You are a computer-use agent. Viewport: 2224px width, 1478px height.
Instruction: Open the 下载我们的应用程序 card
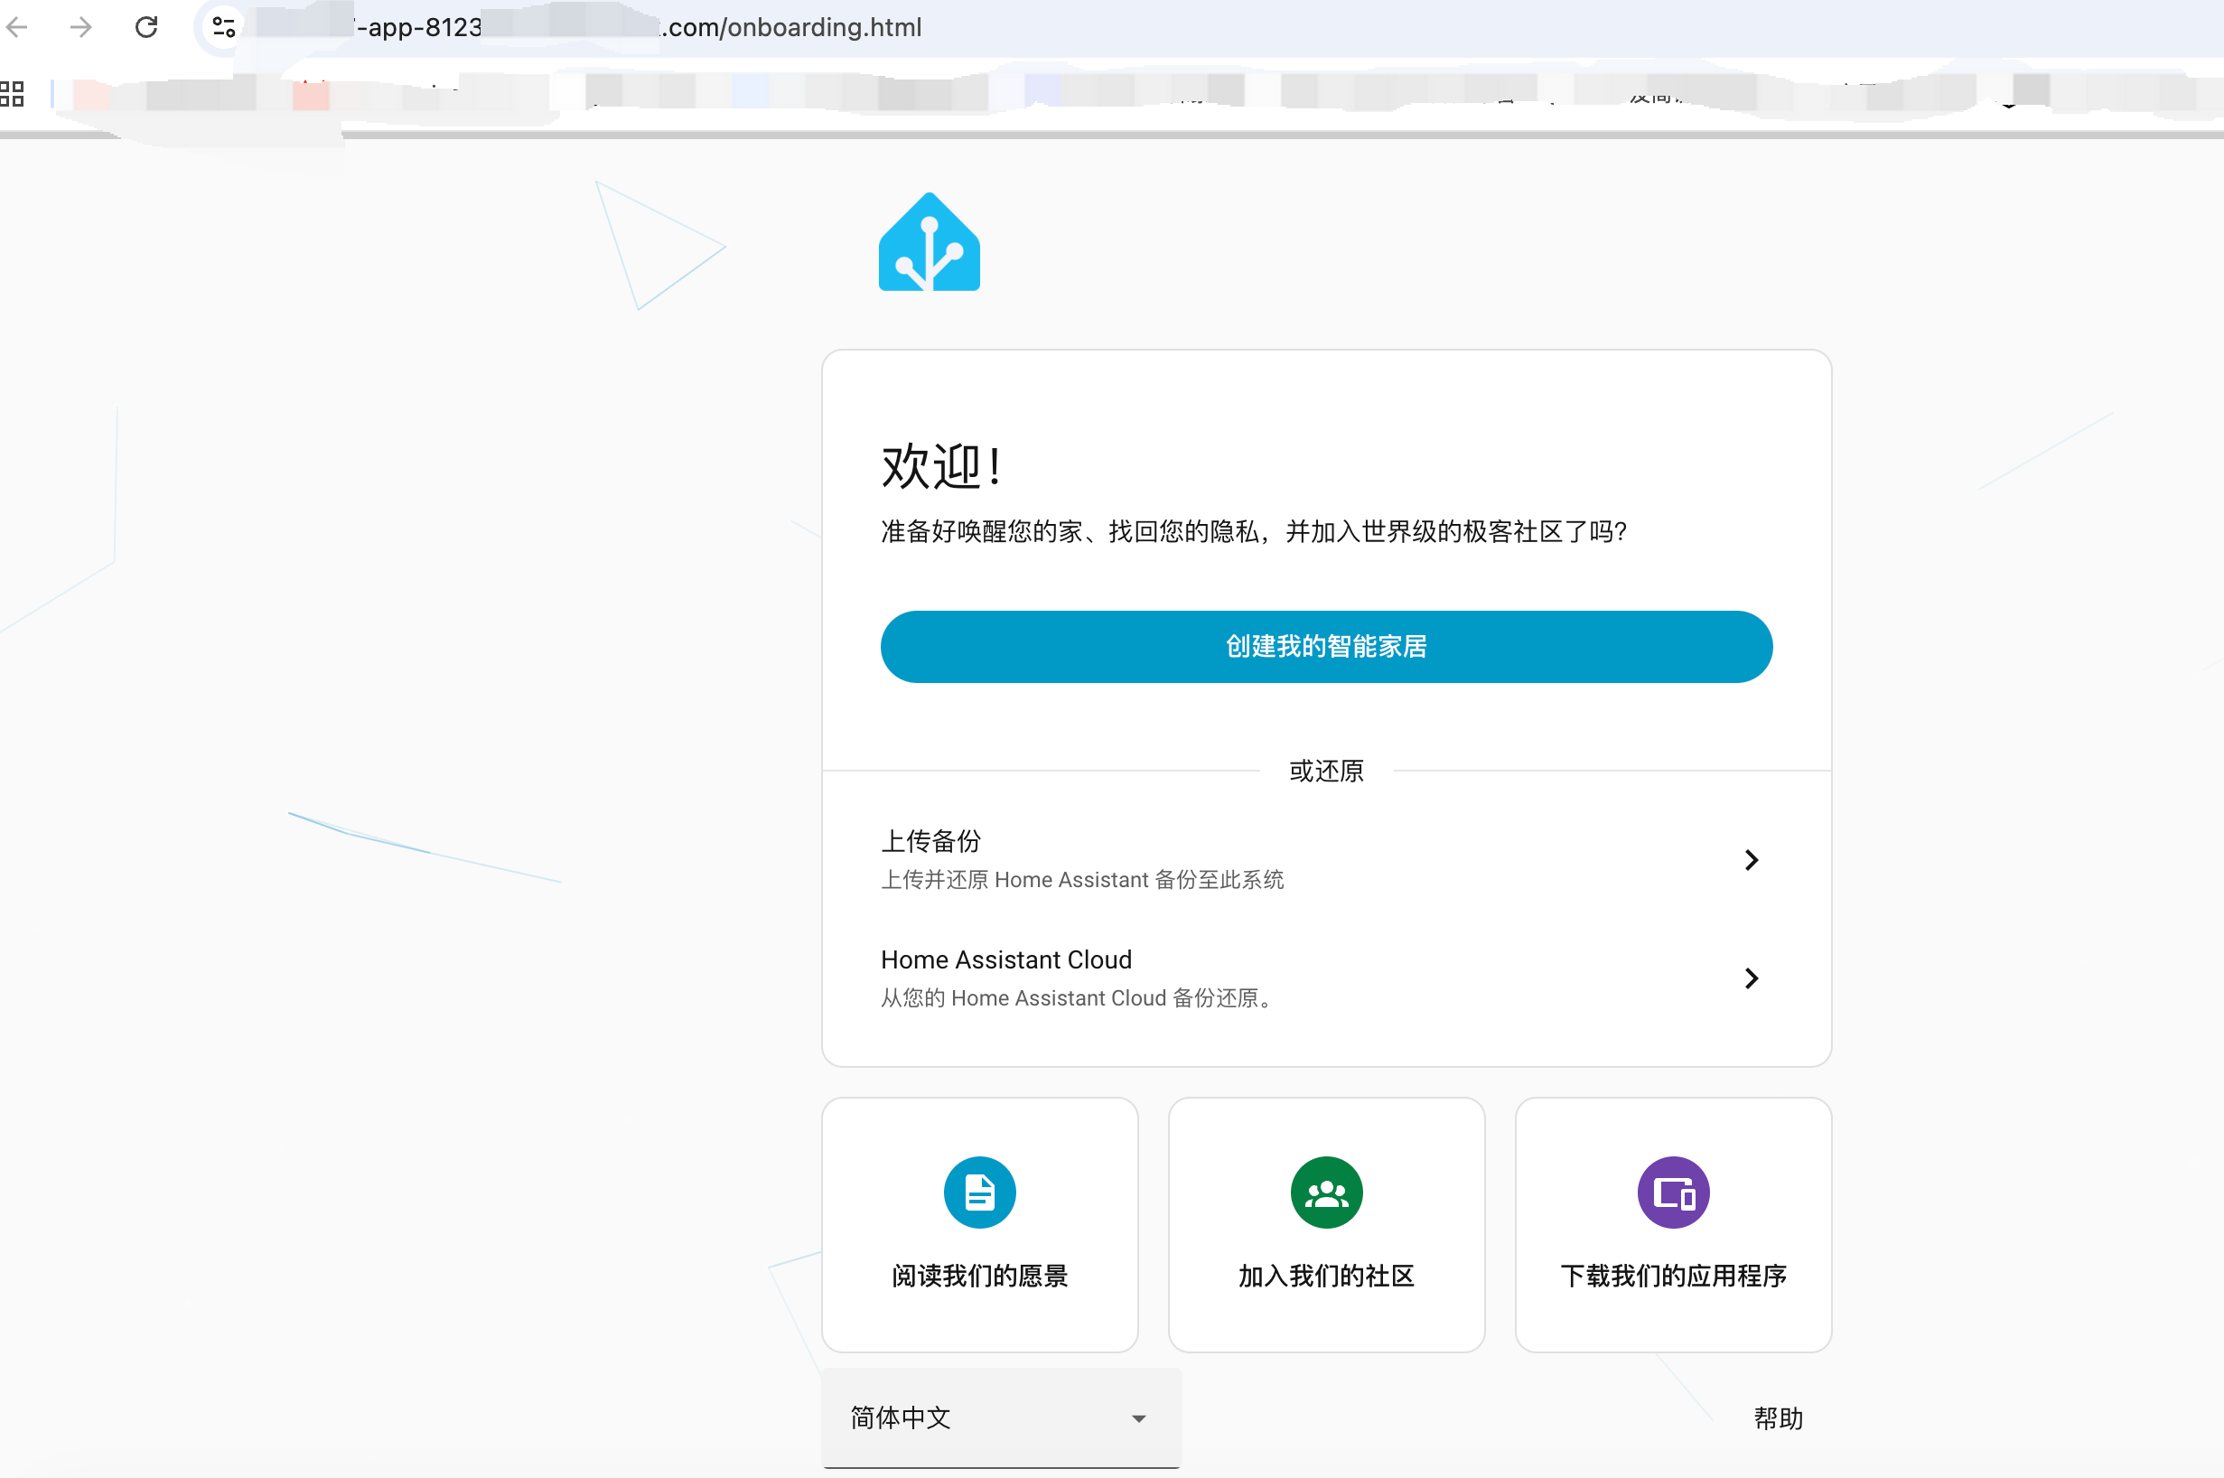1674,1224
